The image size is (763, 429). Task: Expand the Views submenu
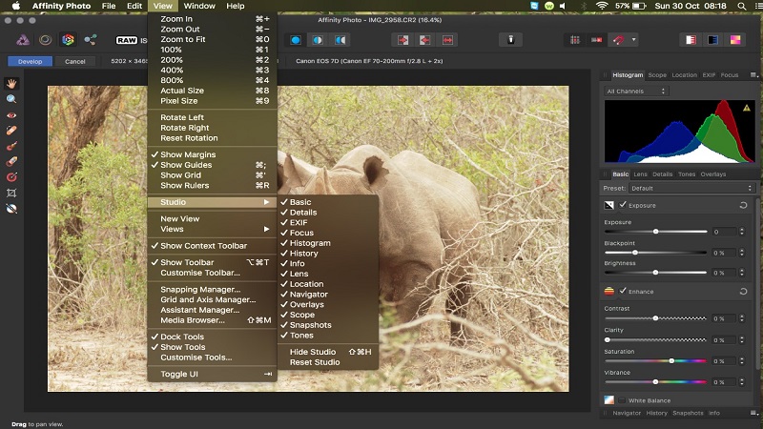(212, 229)
